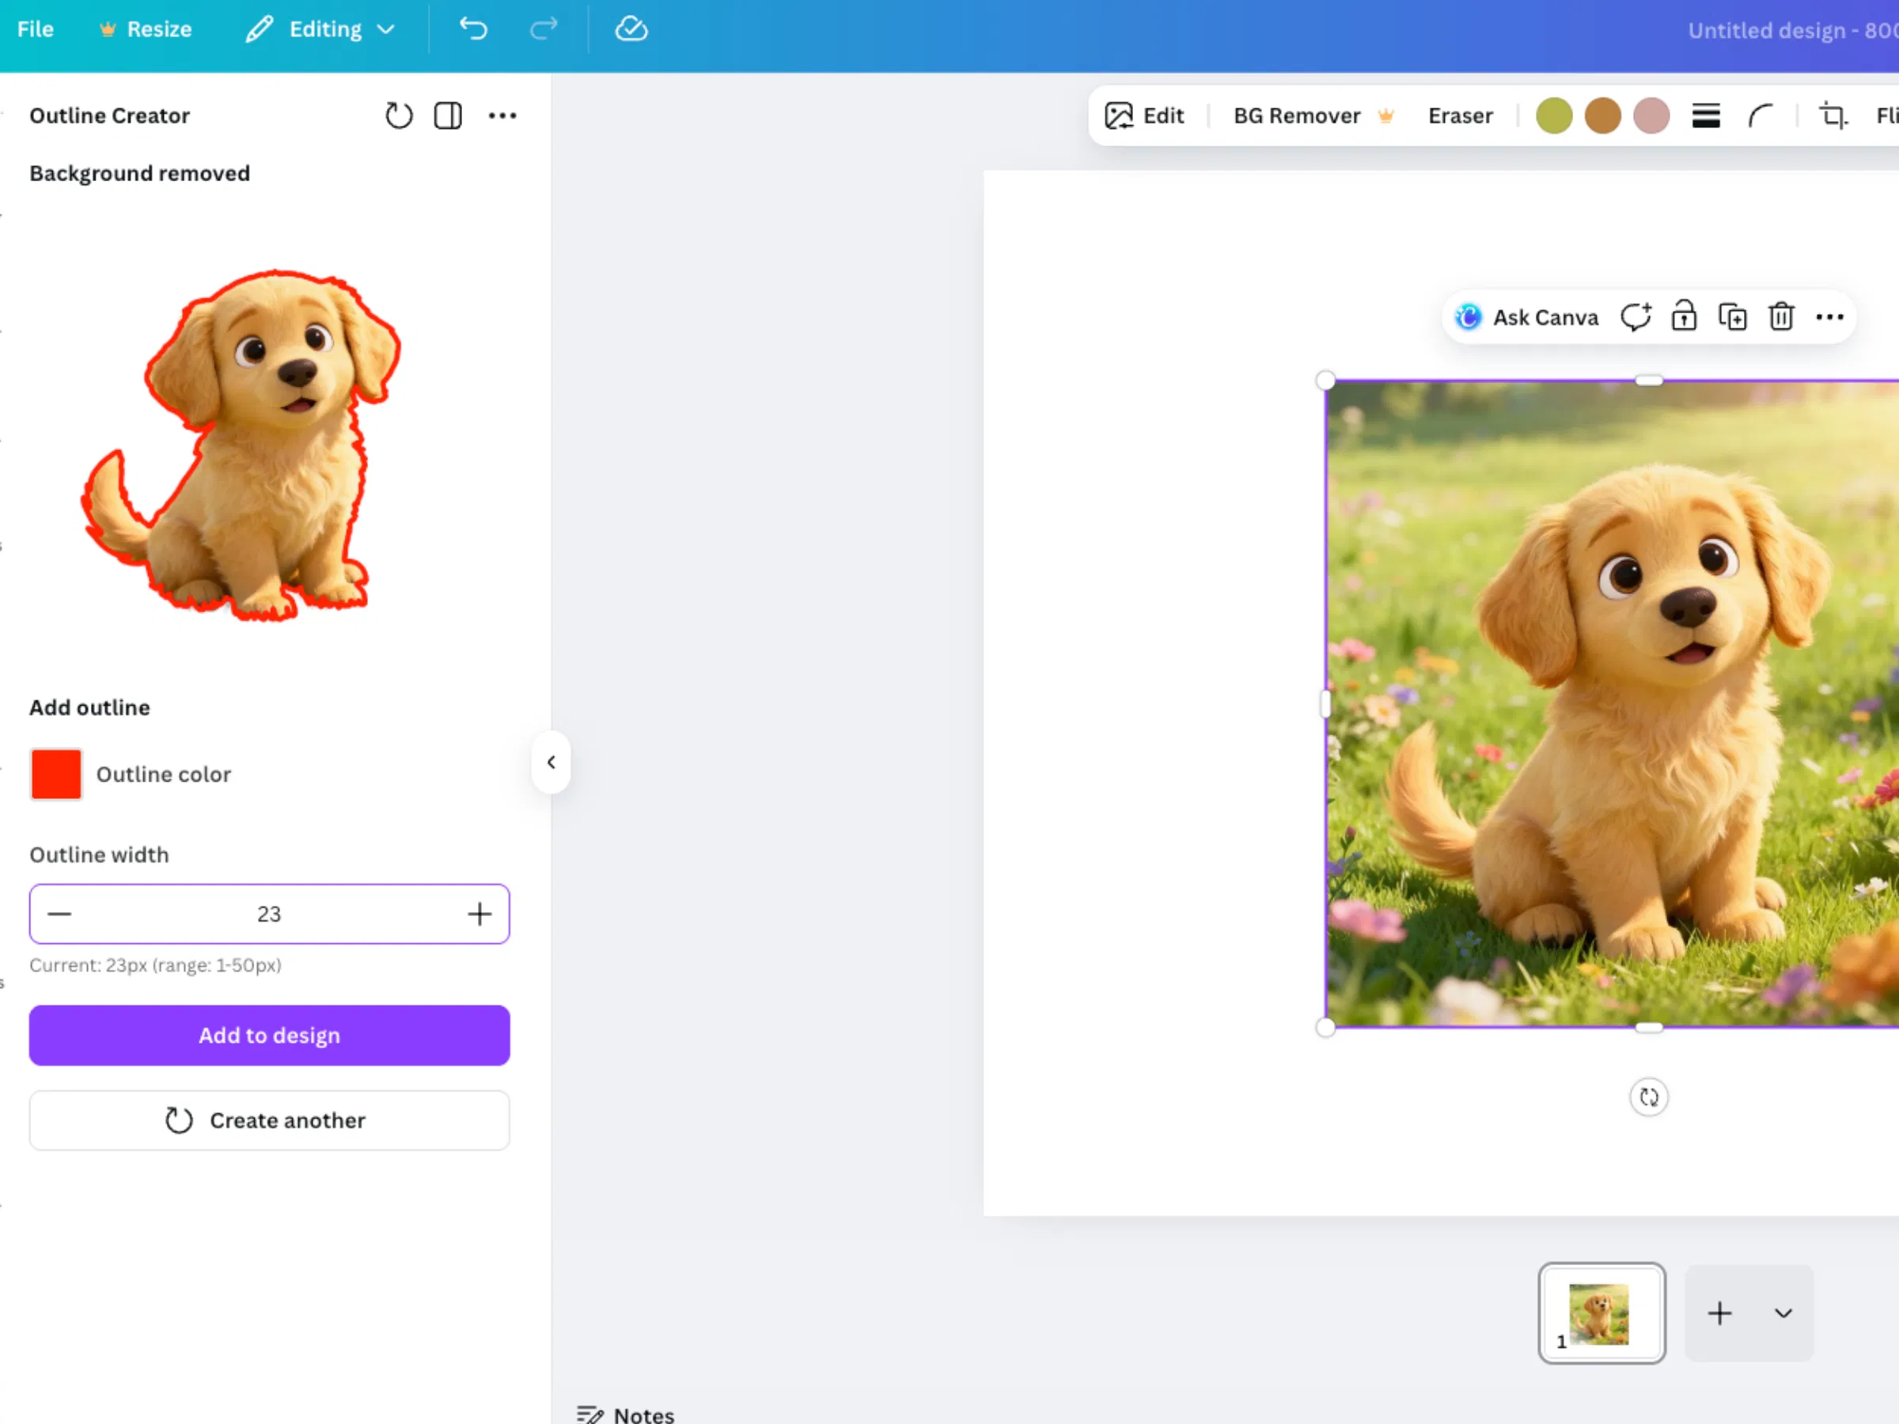The width and height of the screenshot is (1899, 1424).
Task: Collapse the side panel chevron
Action: click(x=552, y=762)
